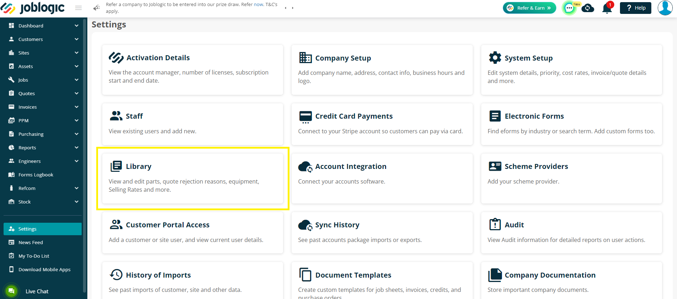Viewport: 677px width, 299px height.
Task: Open the Document Templates card
Action: coord(382,280)
